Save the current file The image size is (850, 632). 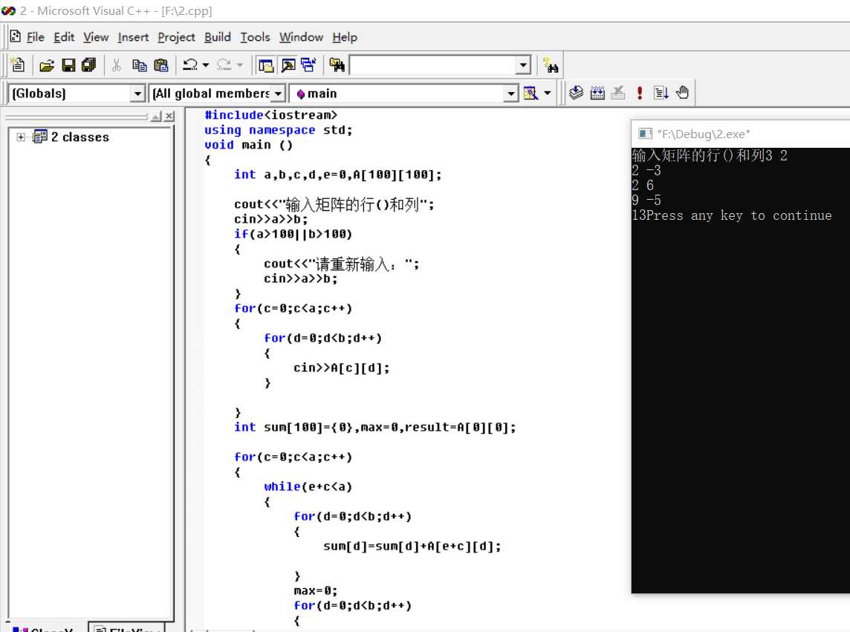68,65
